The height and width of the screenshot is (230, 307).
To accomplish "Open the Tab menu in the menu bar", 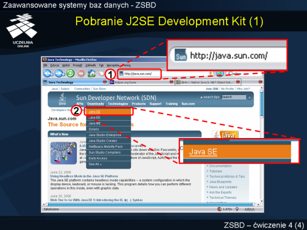I will 101,65.
